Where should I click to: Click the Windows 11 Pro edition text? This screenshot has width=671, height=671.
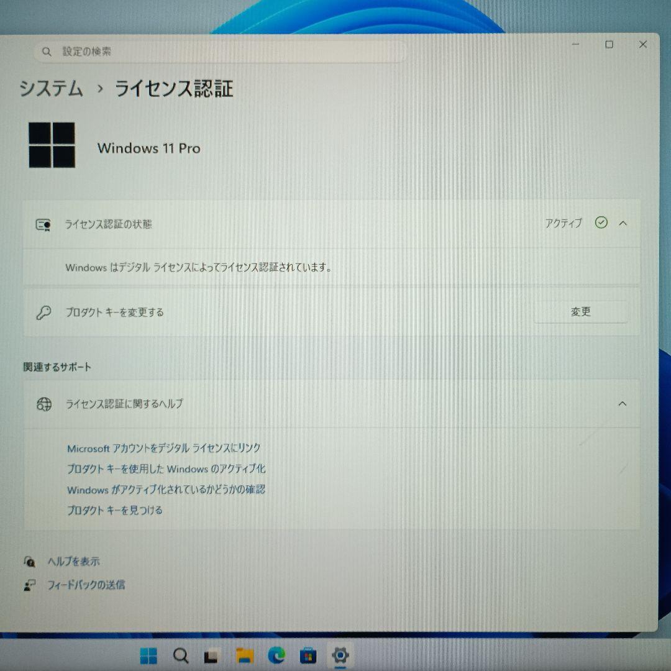pos(149,148)
